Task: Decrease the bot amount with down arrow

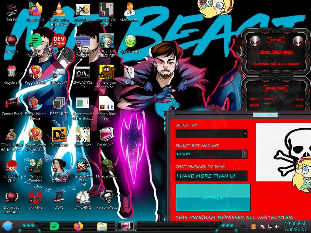Action: pos(245,156)
